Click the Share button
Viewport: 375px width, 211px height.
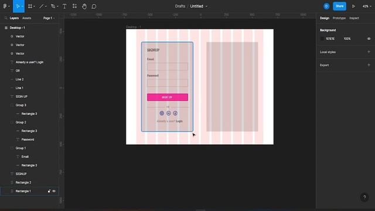coord(339,6)
